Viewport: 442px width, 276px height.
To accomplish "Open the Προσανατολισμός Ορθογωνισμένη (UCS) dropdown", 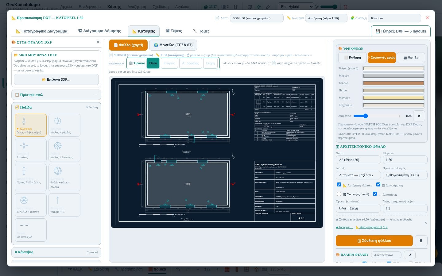I will tap(405, 175).
